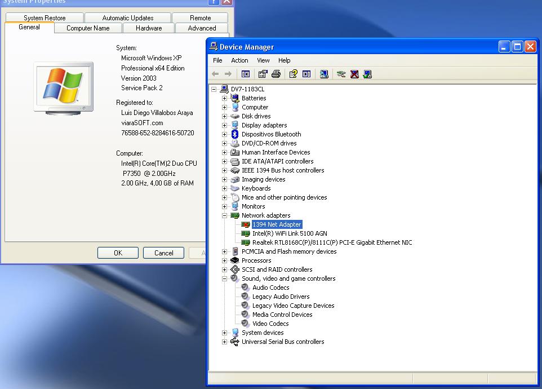The image size is (542, 389).
Task: Select the Processors chip icon
Action: (x=235, y=260)
